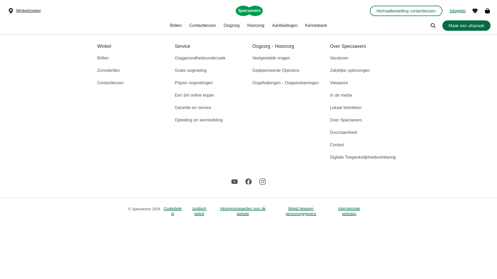Open the Viewpoint link

coord(339,83)
